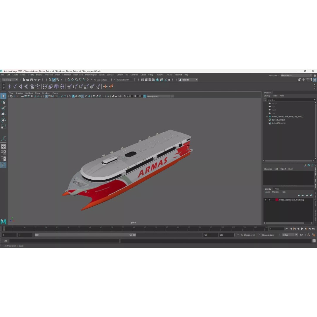Open the Layer Editor Options menu
This screenshot has height=317, width=317.
(x=276, y=192)
